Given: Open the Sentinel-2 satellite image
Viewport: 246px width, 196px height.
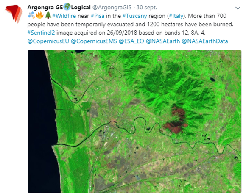Looking at the screenshot, I should 134,121.
